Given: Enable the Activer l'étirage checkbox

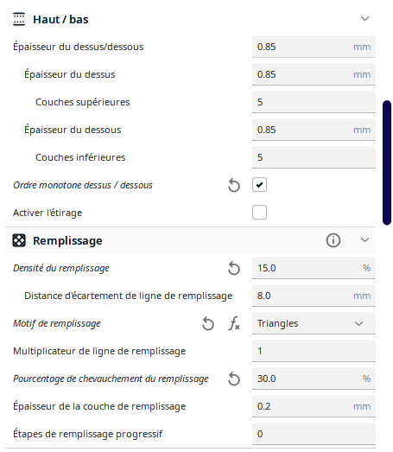Looking at the screenshot, I should pos(259,213).
